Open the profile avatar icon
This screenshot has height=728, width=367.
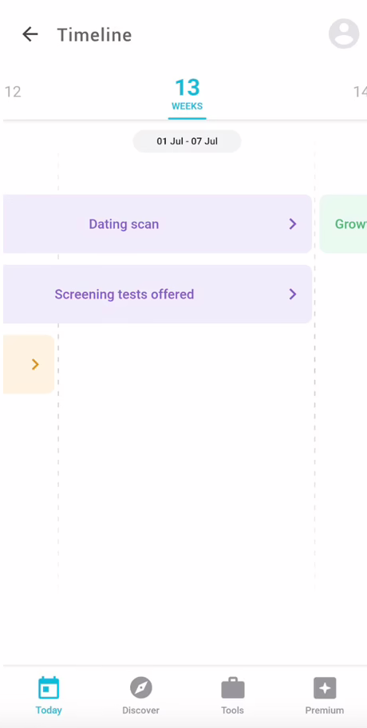344,34
